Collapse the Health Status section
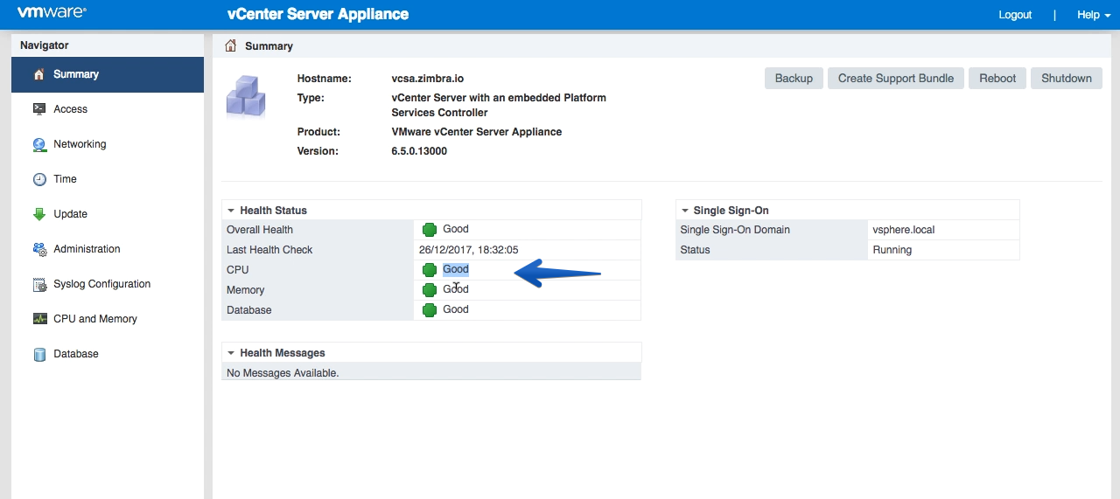The width and height of the screenshot is (1120, 499). point(231,211)
